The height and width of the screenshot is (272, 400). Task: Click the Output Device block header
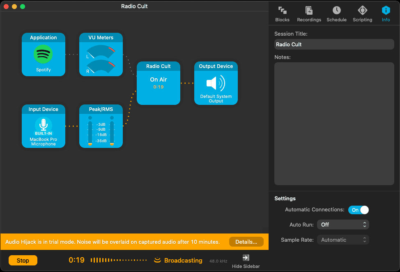click(216, 66)
